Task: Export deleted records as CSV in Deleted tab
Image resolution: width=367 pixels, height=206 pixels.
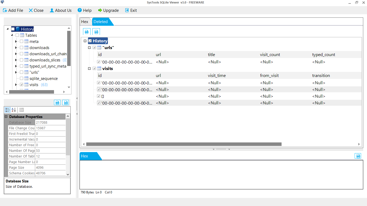Action: click(x=87, y=32)
